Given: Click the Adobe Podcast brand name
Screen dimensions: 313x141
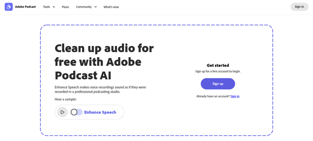Looking at the screenshot, I should coord(25,7).
